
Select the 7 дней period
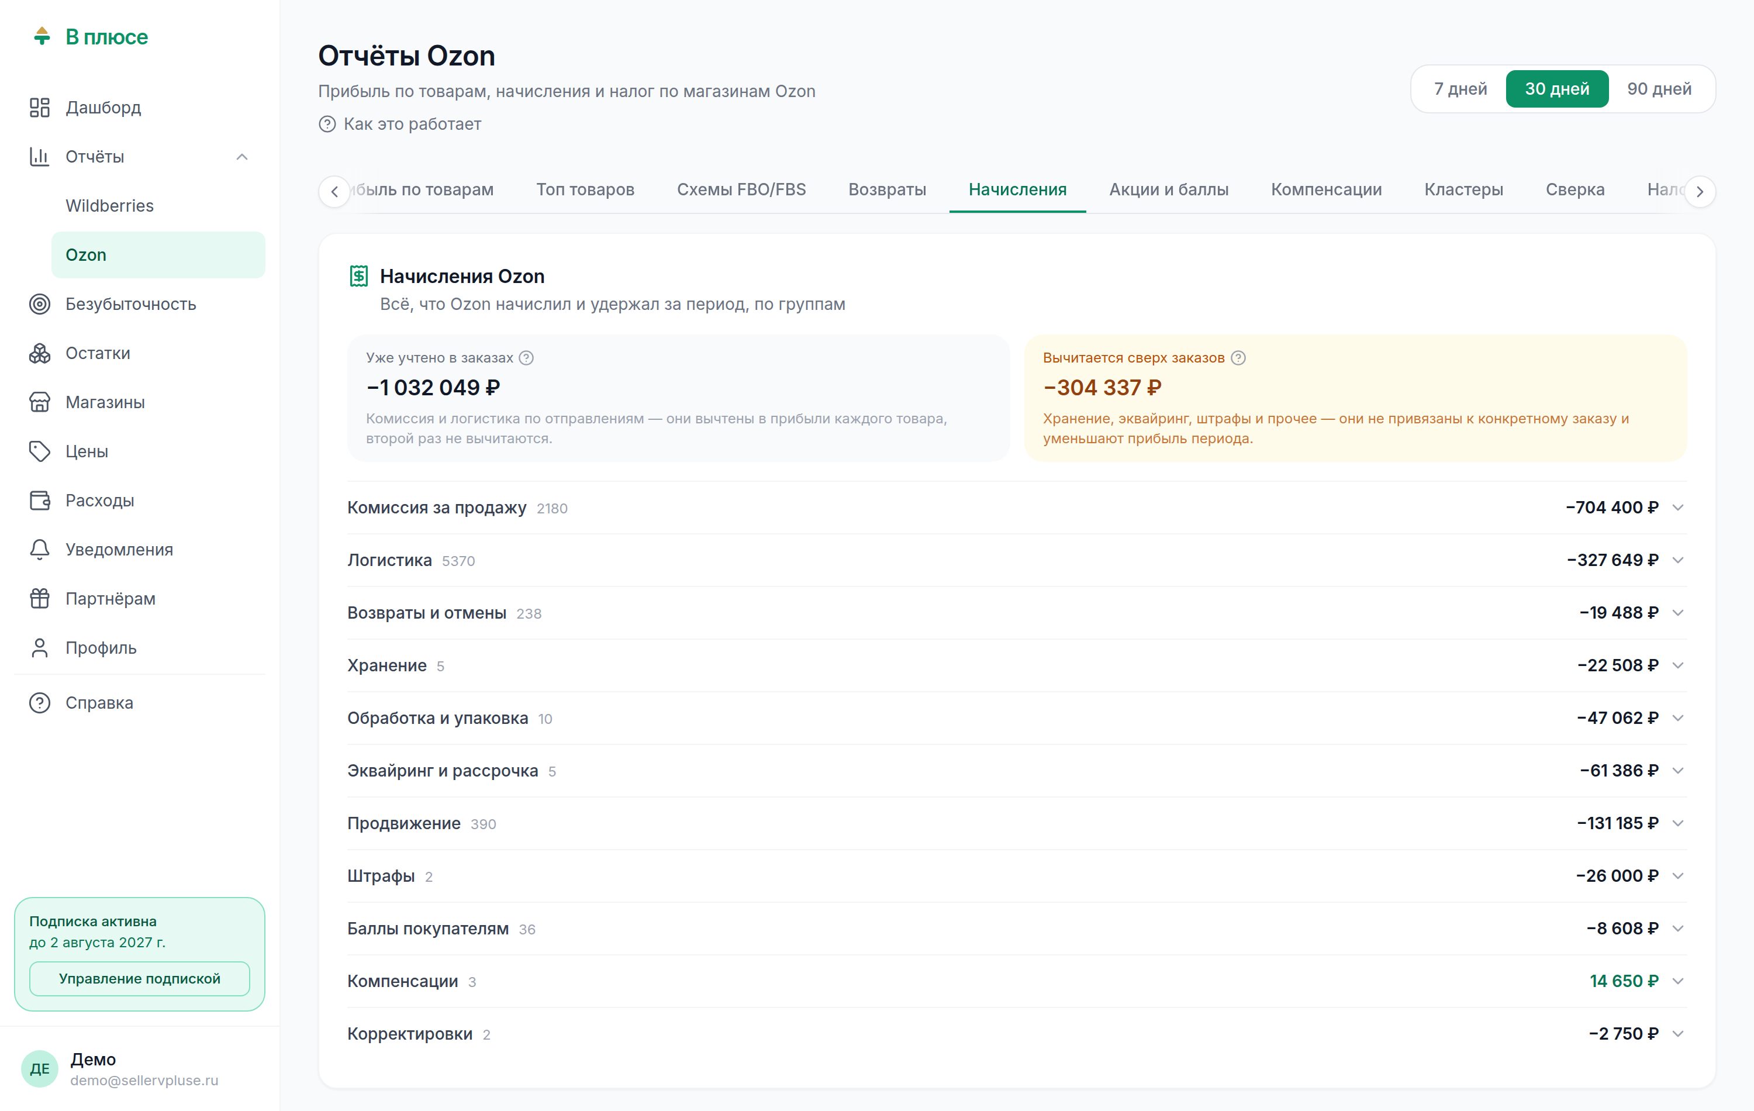(x=1460, y=89)
